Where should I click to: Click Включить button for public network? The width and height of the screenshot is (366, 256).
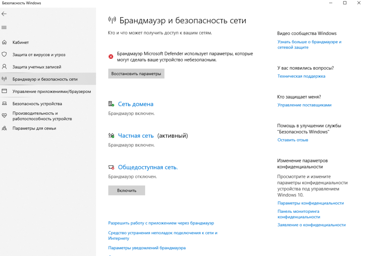(127, 191)
